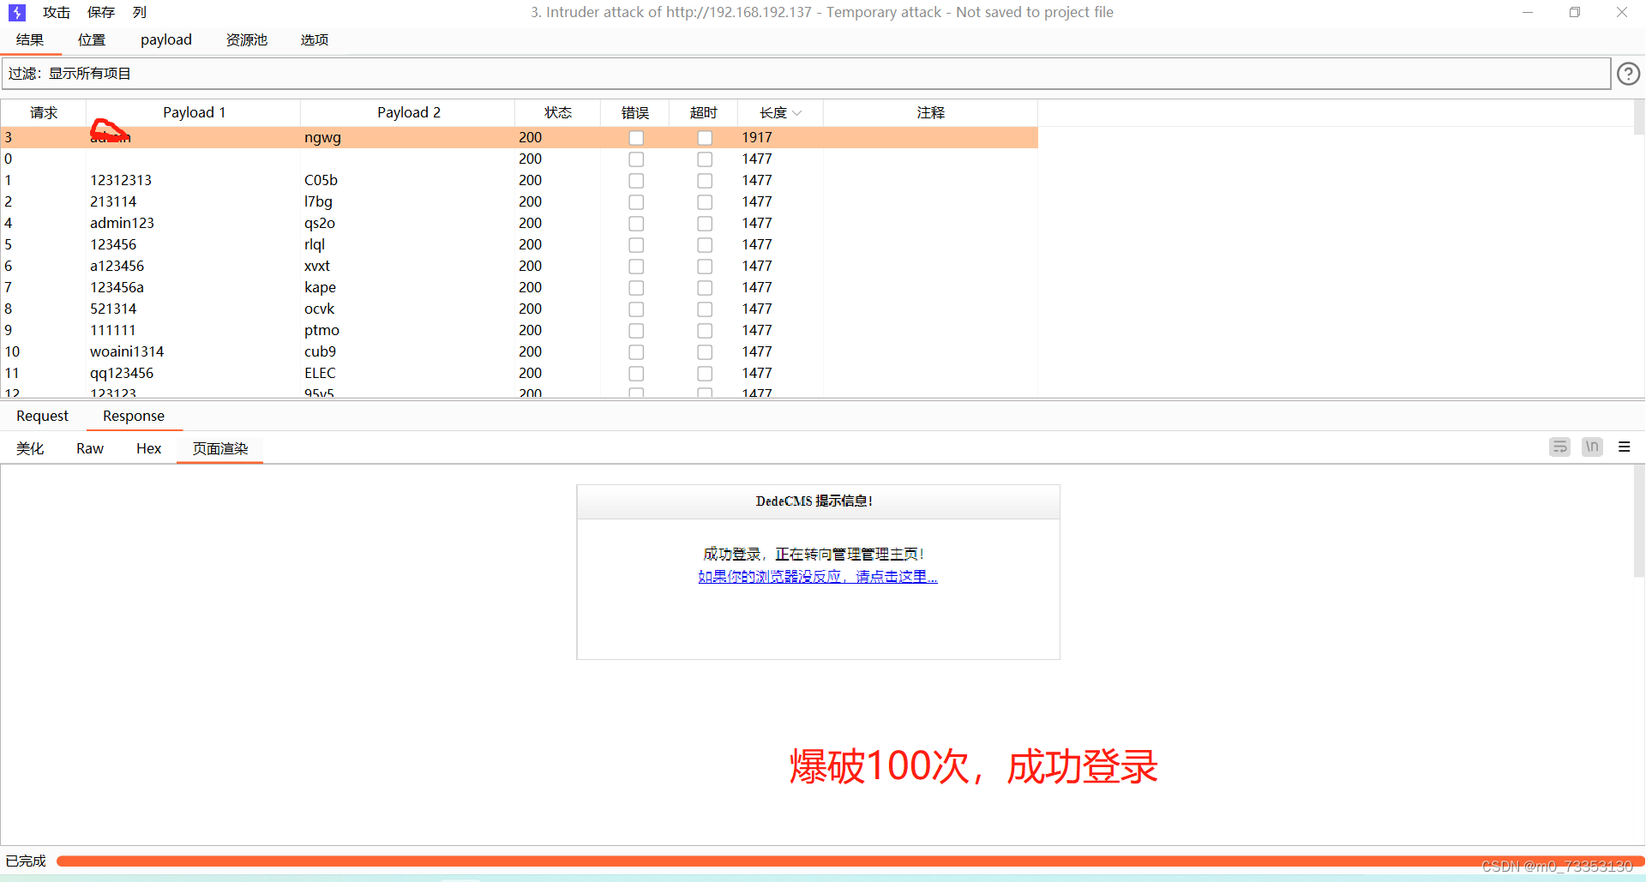Check the 错误 checkbox for row ELEC
Screen dimensions: 1646x882
click(636, 374)
